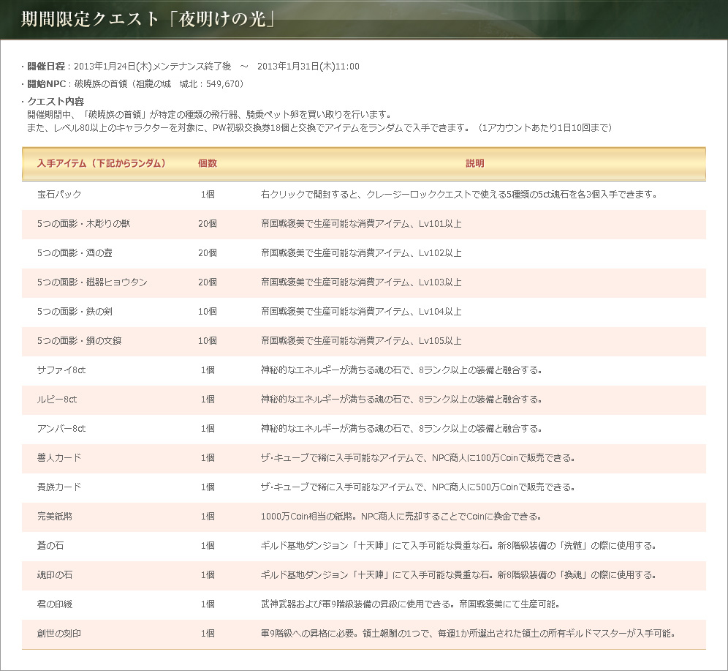Click the start date 2013年1月24日(木)メンテナンス終了後

coord(152,67)
